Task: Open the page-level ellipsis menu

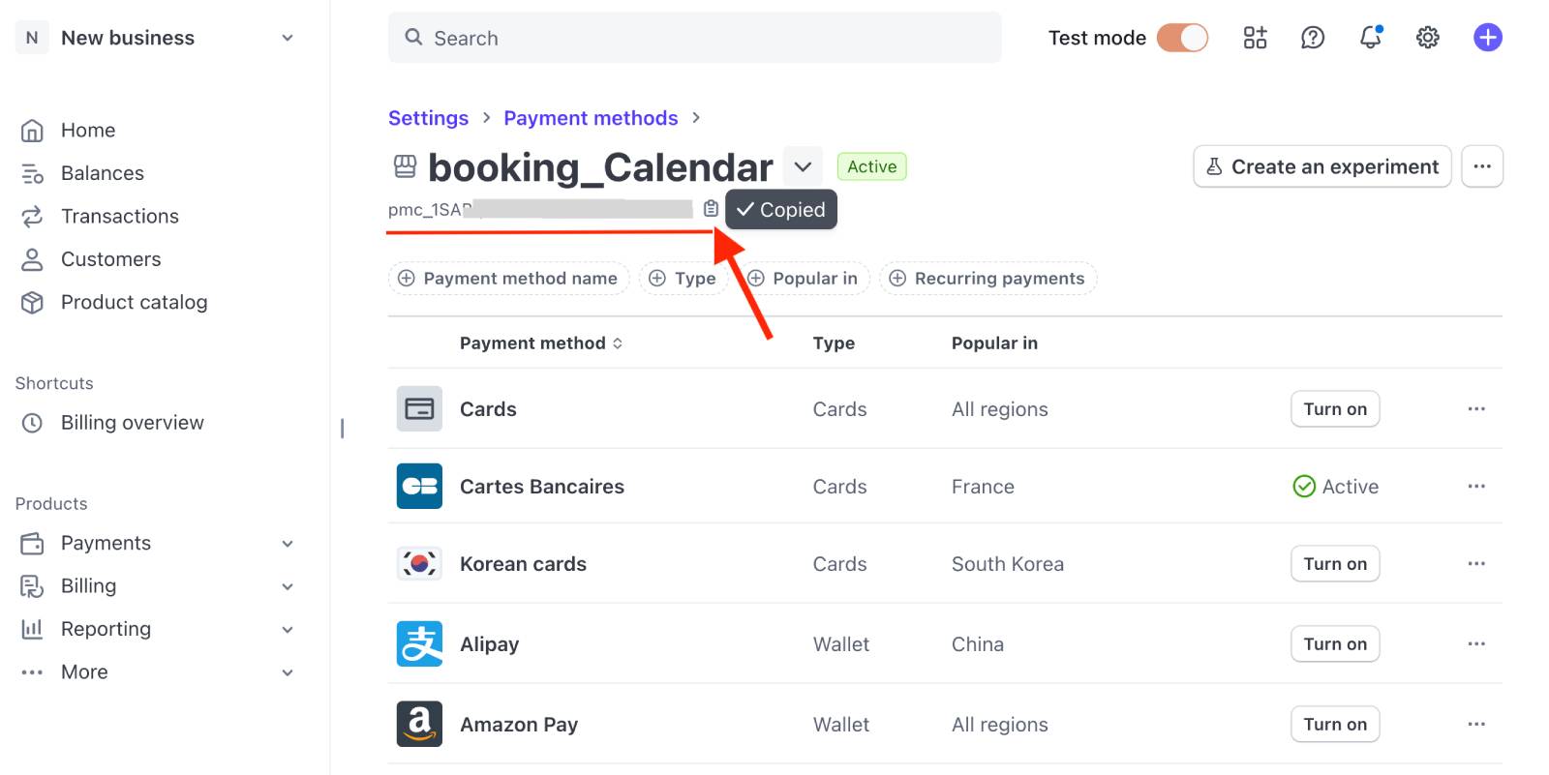Action: click(x=1481, y=166)
